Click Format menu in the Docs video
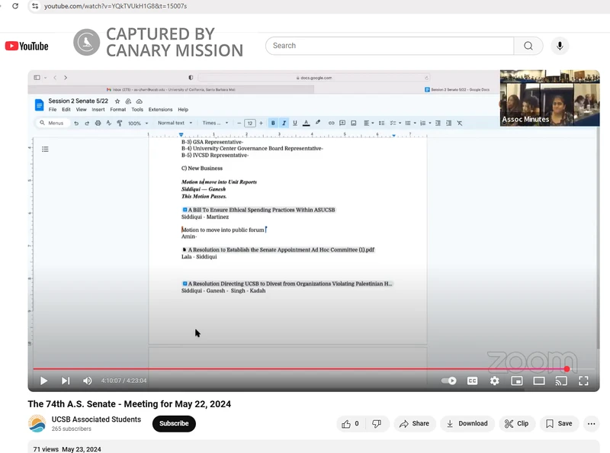 [118, 109]
